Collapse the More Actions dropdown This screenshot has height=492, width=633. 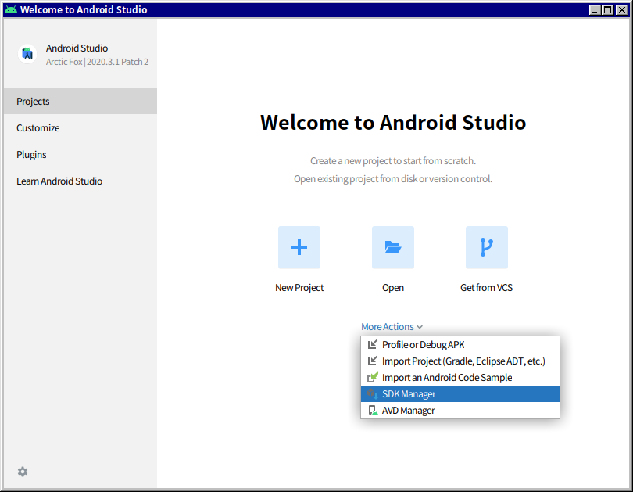coord(392,326)
